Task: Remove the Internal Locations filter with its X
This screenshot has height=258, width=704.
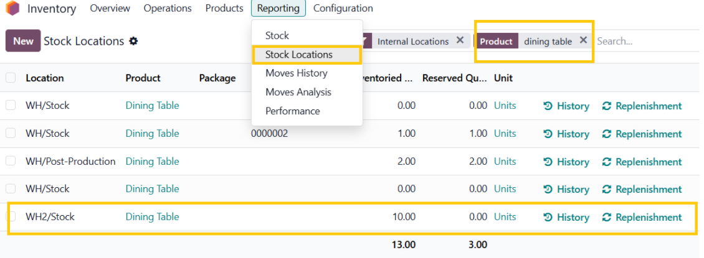Action: point(460,40)
